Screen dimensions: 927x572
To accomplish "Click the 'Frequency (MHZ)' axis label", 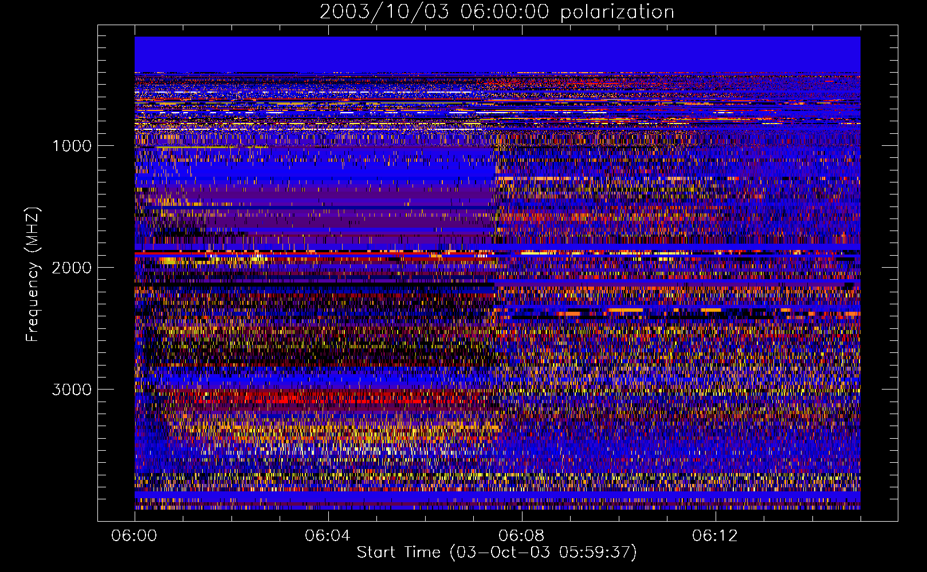I will [33, 275].
